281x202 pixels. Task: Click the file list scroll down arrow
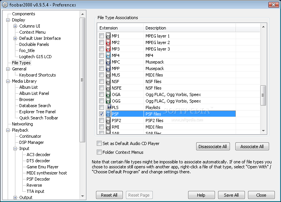click(x=263, y=131)
